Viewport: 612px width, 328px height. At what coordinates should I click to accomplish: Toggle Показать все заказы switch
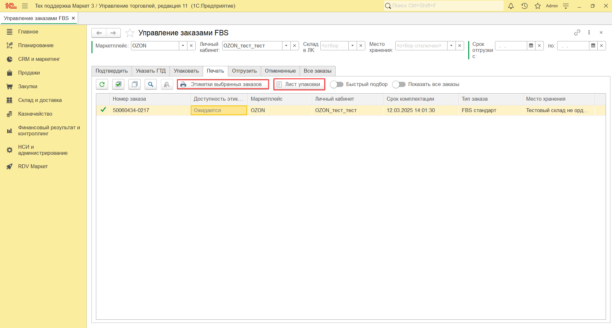[399, 84]
